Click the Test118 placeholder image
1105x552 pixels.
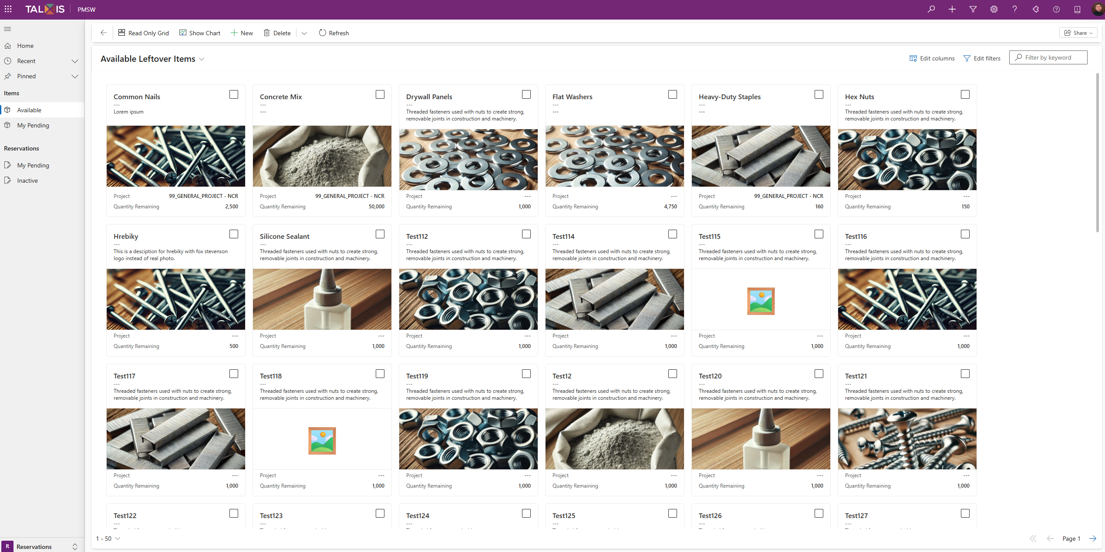(x=322, y=441)
